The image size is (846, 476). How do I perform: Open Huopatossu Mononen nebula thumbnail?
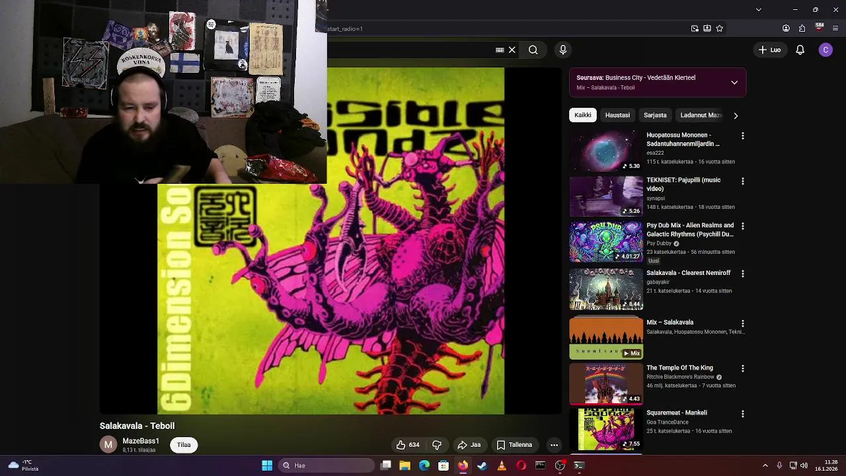coord(606,151)
